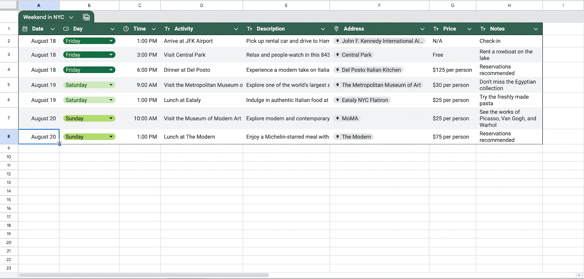Select row 5 header
The height and width of the screenshot is (279, 584).
click(9, 85)
